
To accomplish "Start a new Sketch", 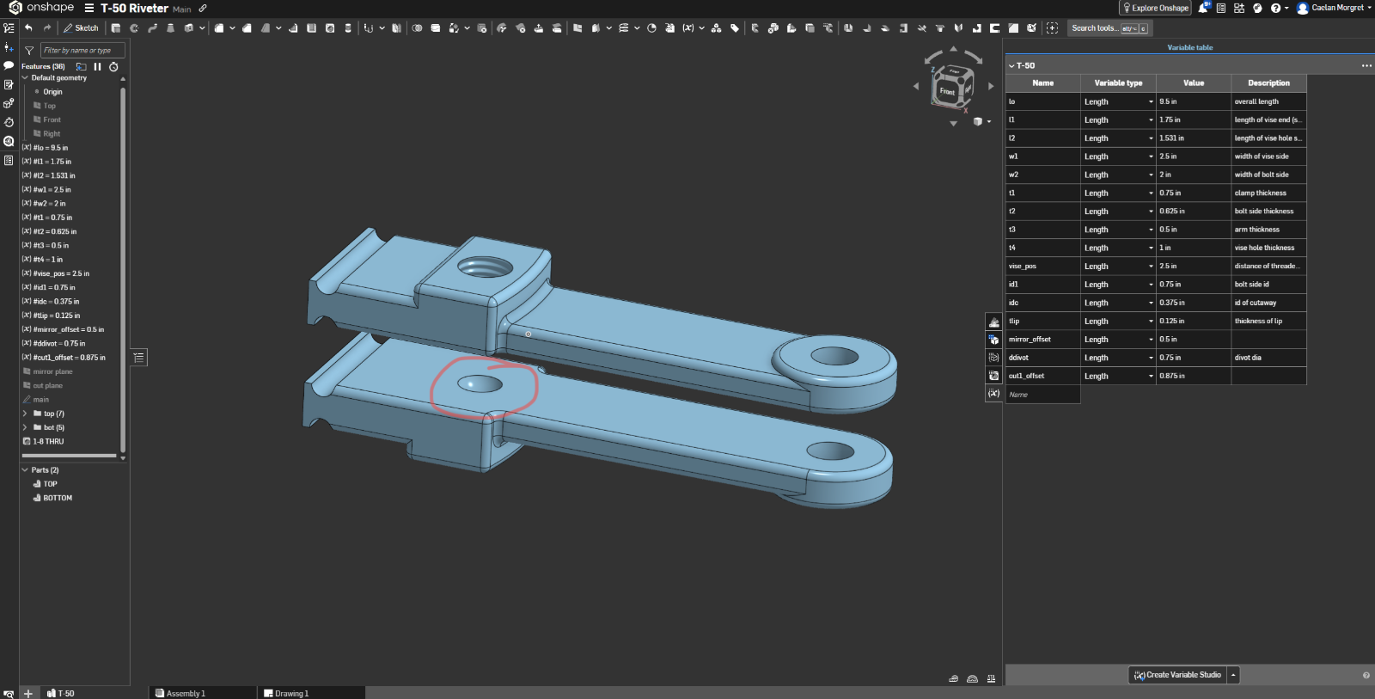I will [x=82, y=28].
